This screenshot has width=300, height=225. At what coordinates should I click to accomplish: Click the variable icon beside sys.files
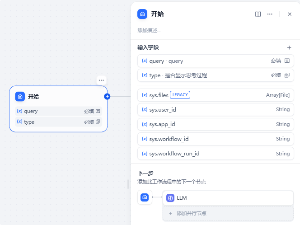(x=145, y=95)
